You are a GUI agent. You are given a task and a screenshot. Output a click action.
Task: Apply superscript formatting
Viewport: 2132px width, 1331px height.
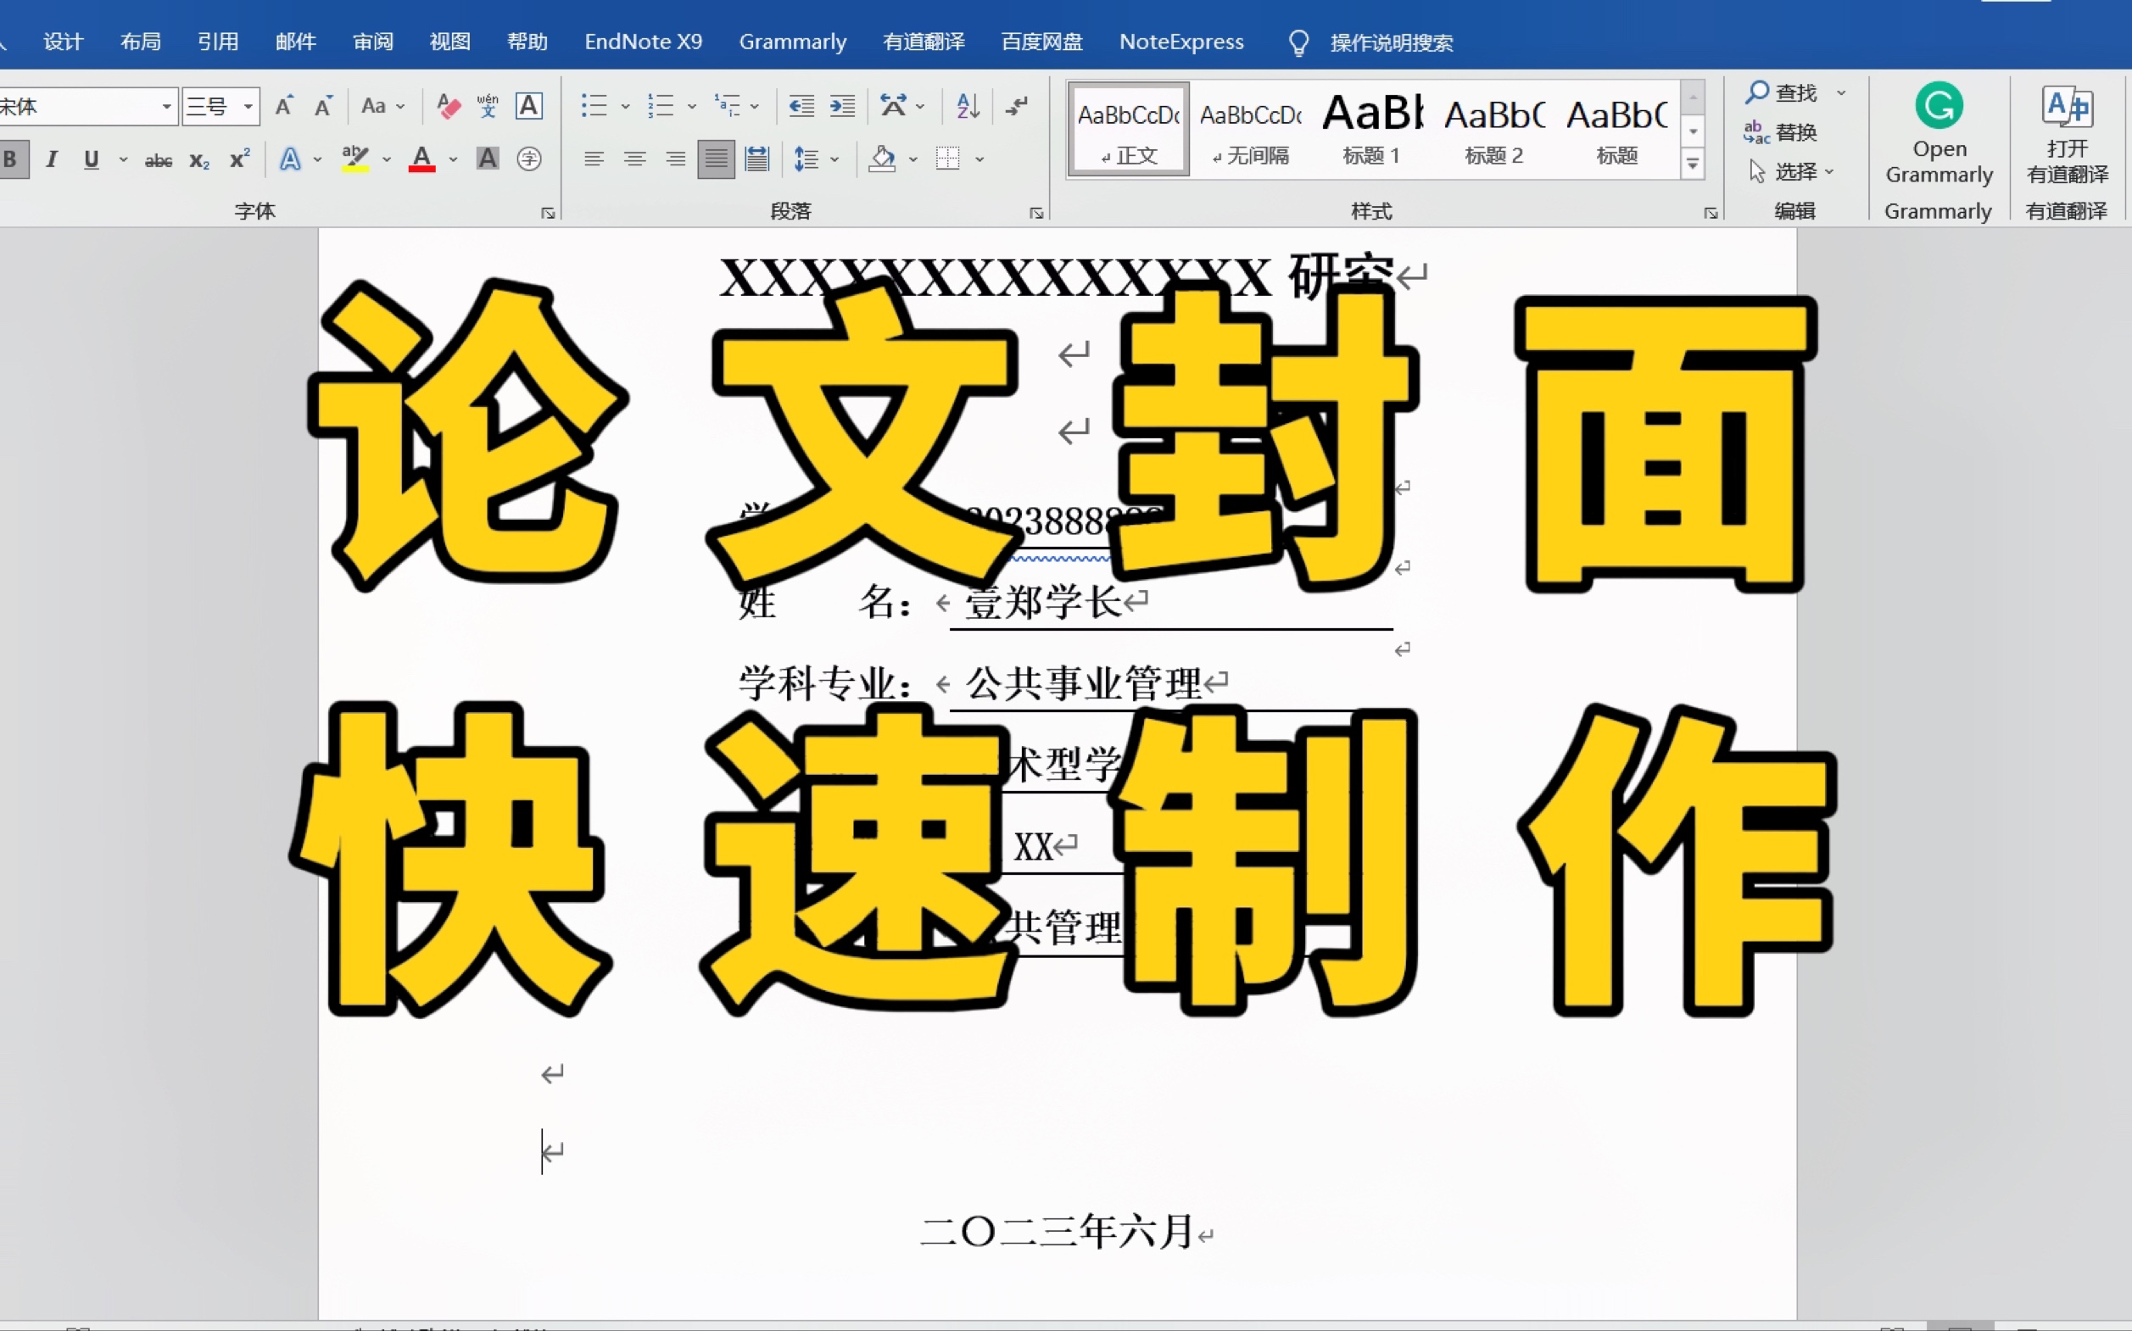pyautogui.click(x=237, y=159)
